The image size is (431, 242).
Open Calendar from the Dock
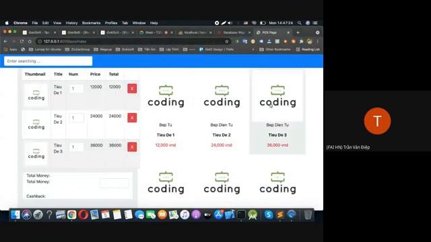click(105, 214)
